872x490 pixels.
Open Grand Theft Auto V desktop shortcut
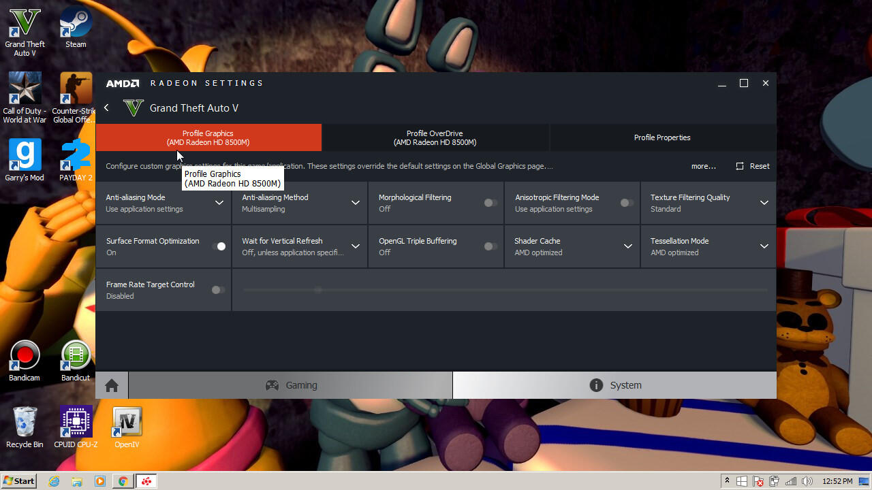(25, 31)
